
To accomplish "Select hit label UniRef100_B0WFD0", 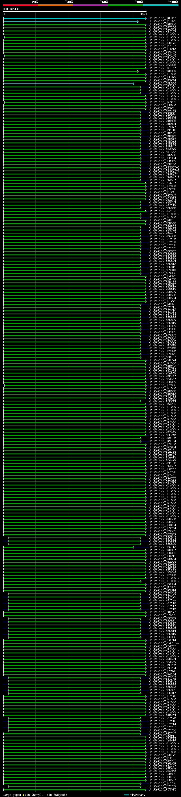I will click(162, 165).
